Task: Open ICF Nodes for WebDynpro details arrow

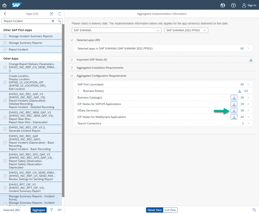Action: click(x=248, y=117)
